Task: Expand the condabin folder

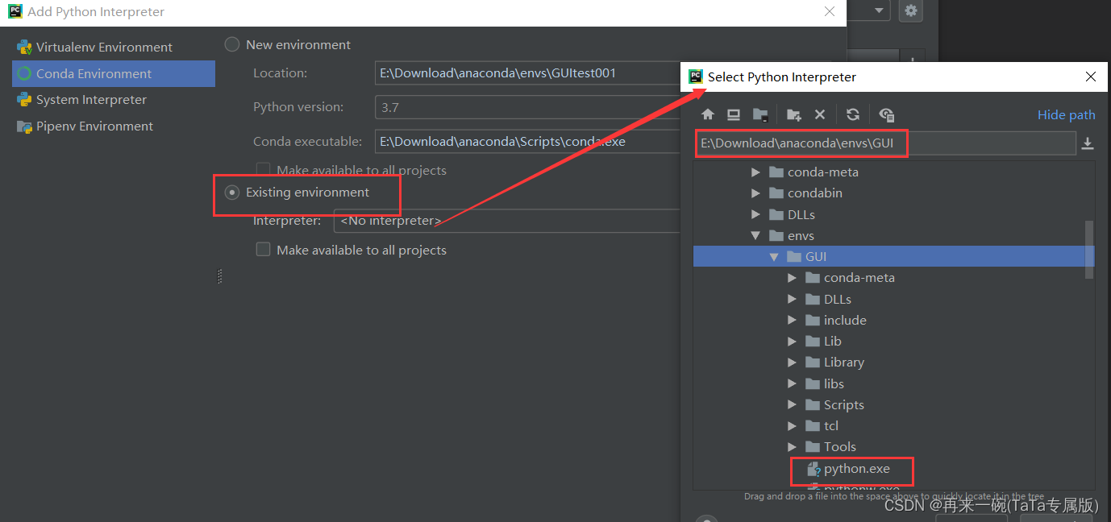Action: (x=755, y=193)
